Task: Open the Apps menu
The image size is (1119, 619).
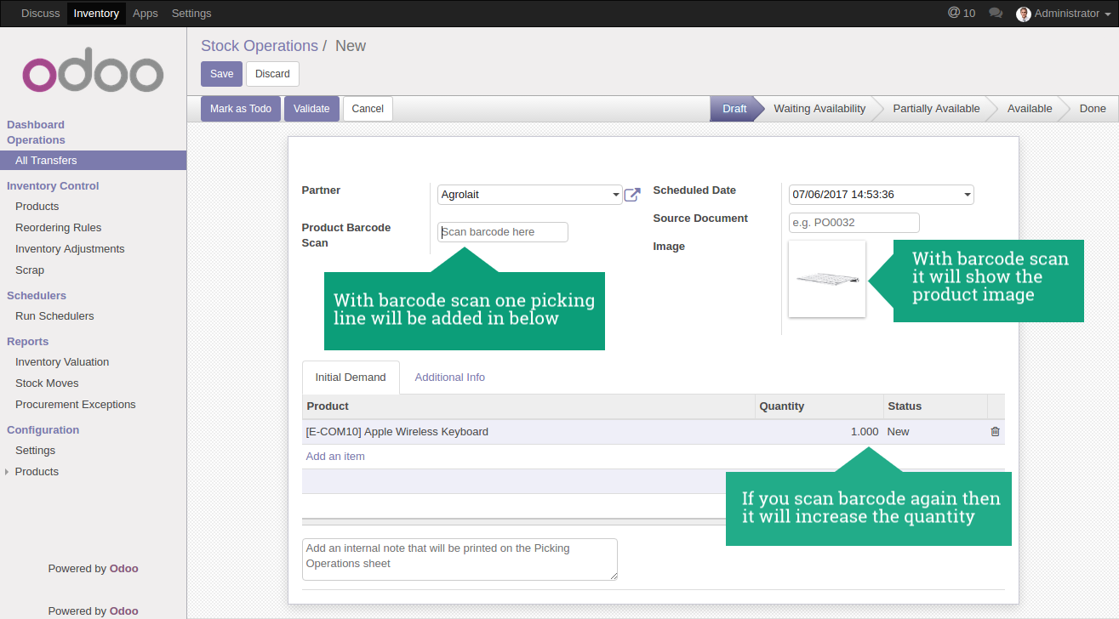Action: click(146, 13)
